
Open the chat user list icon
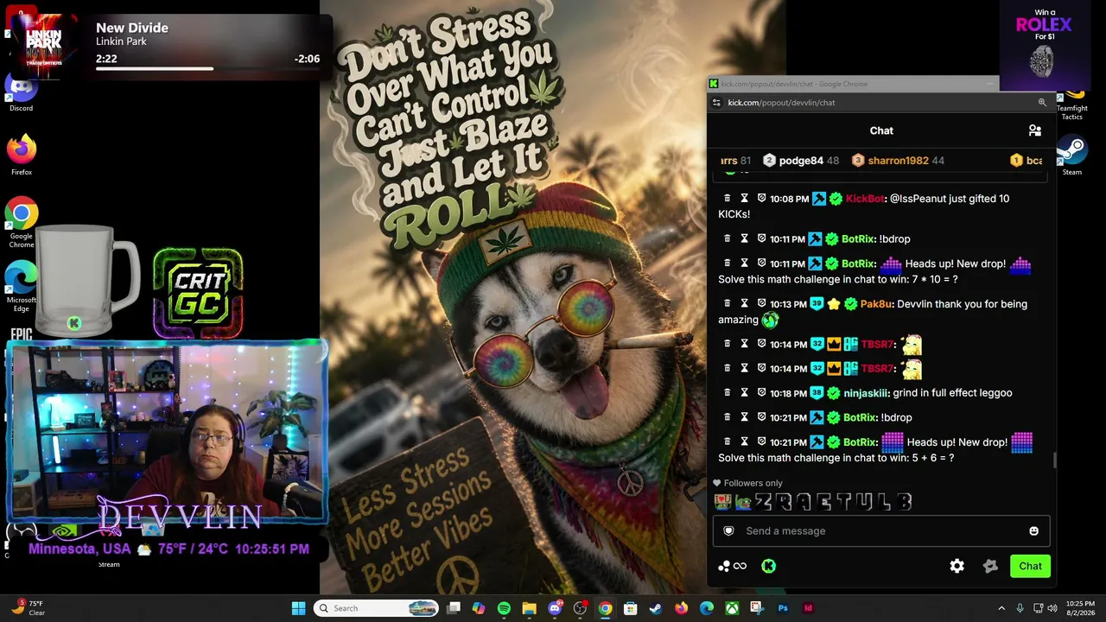[x=1034, y=130]
